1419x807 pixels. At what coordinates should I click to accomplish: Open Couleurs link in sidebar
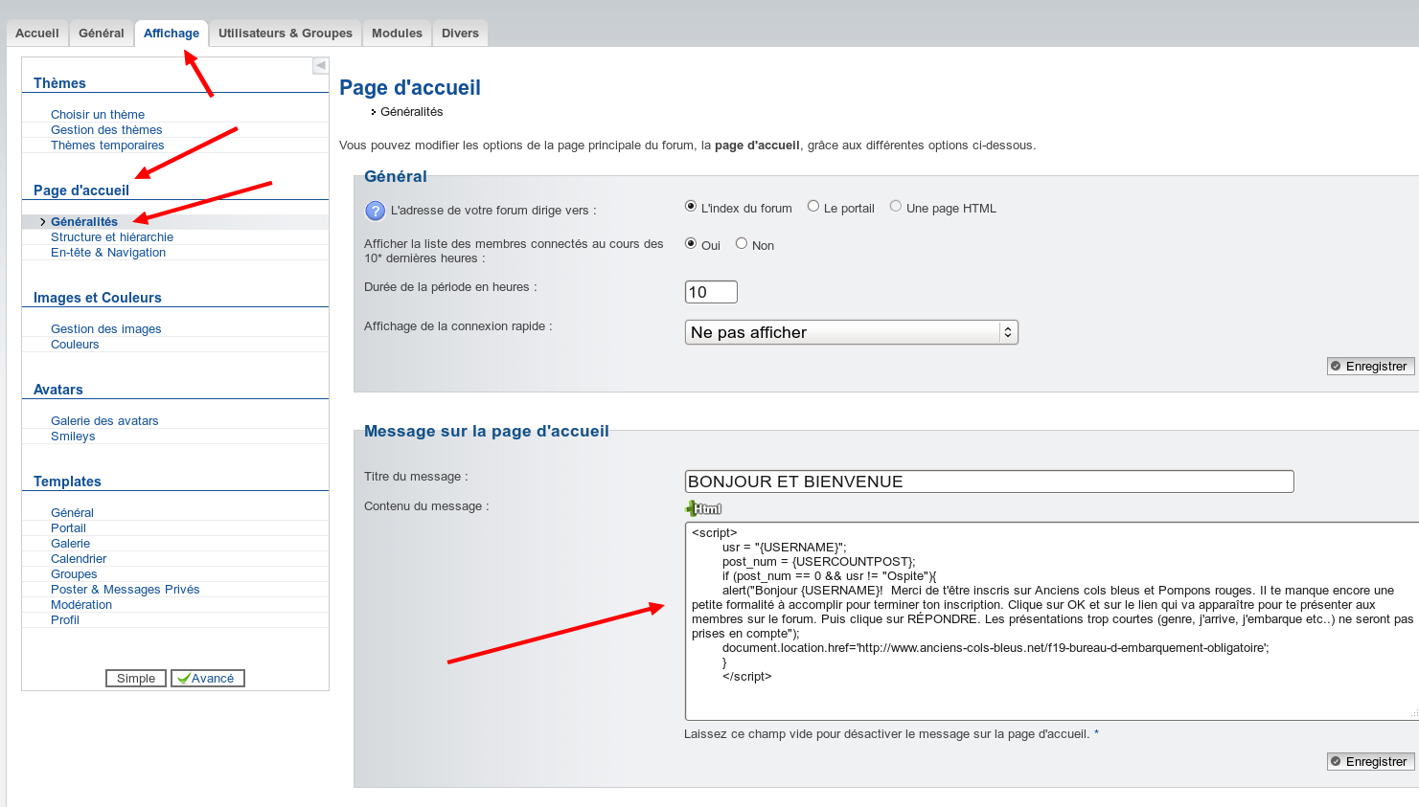(75, 344)
